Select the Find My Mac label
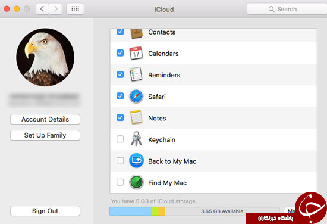 (x=167, y=183)
